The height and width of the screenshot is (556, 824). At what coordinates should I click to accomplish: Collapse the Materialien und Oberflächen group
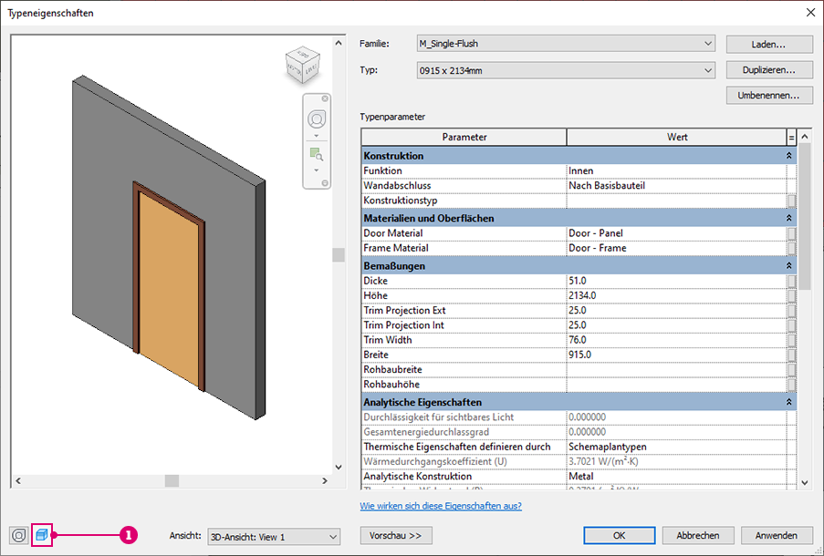(x=788, y=218)
